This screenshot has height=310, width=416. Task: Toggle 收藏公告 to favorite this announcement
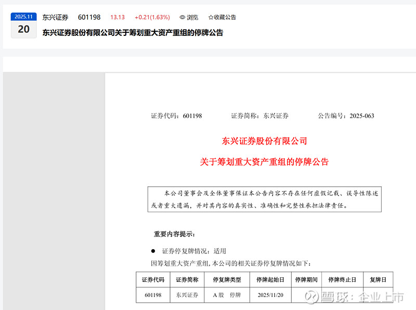pos(226,17)
